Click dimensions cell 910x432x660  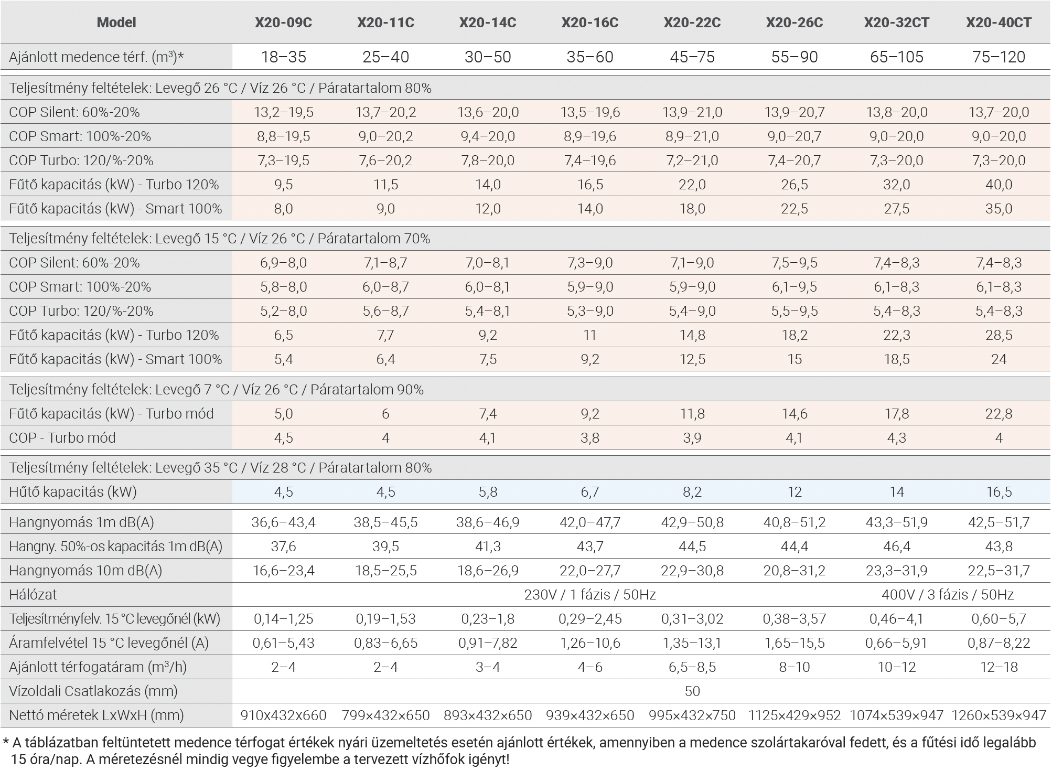[283, 715]
